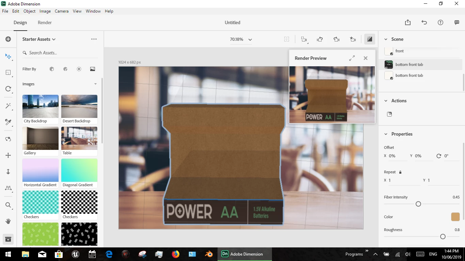The height and width of the screenshot is (261, 465).
Task: Adjust the Roughness slider
Action: [443, 237]
